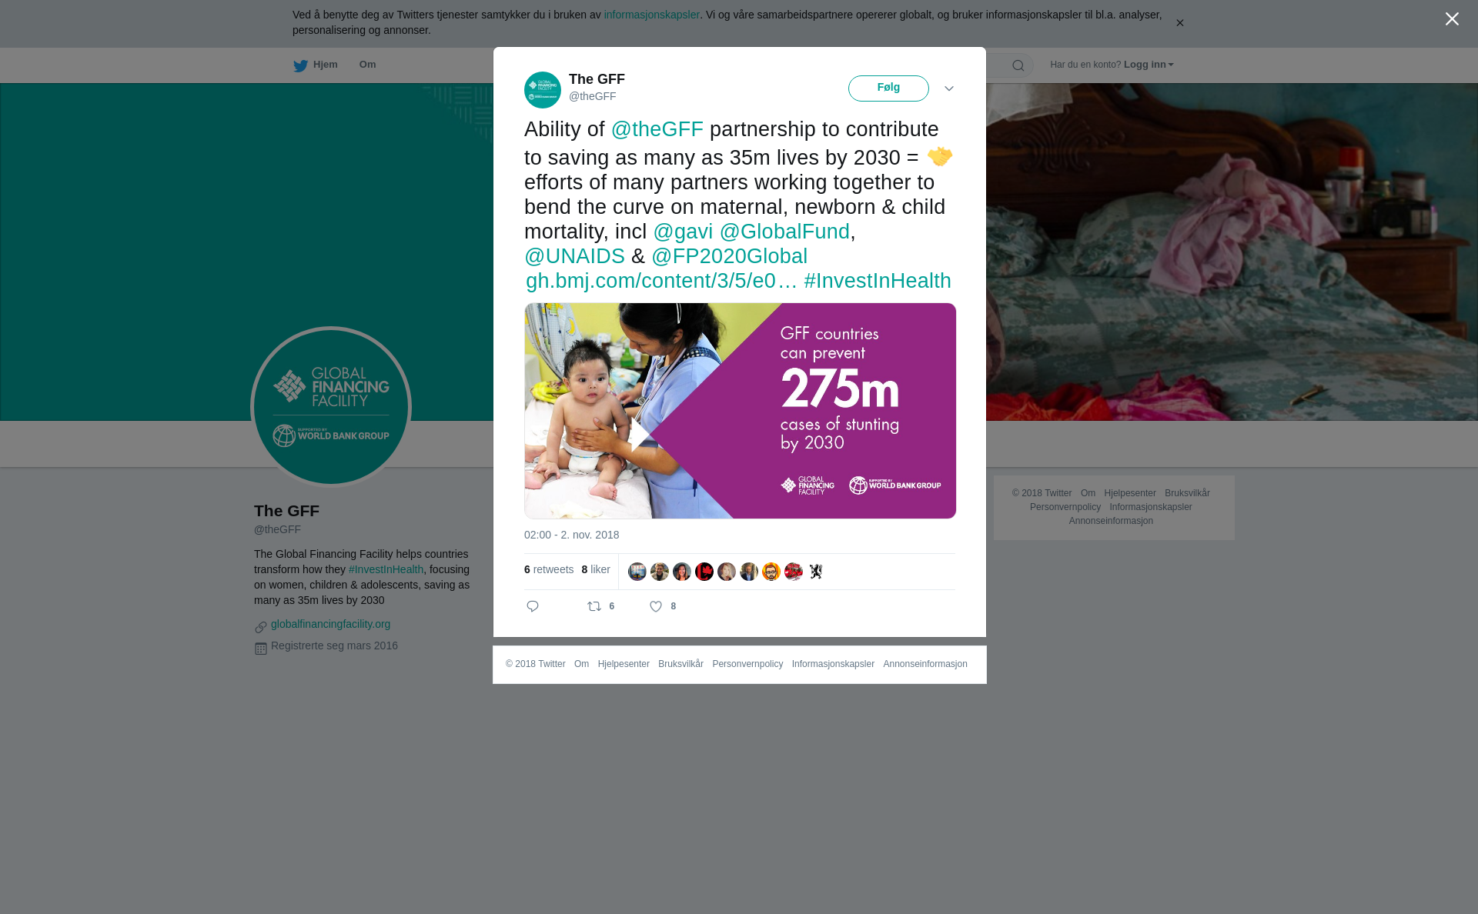Show the 6 retweets list

[549, 569]
